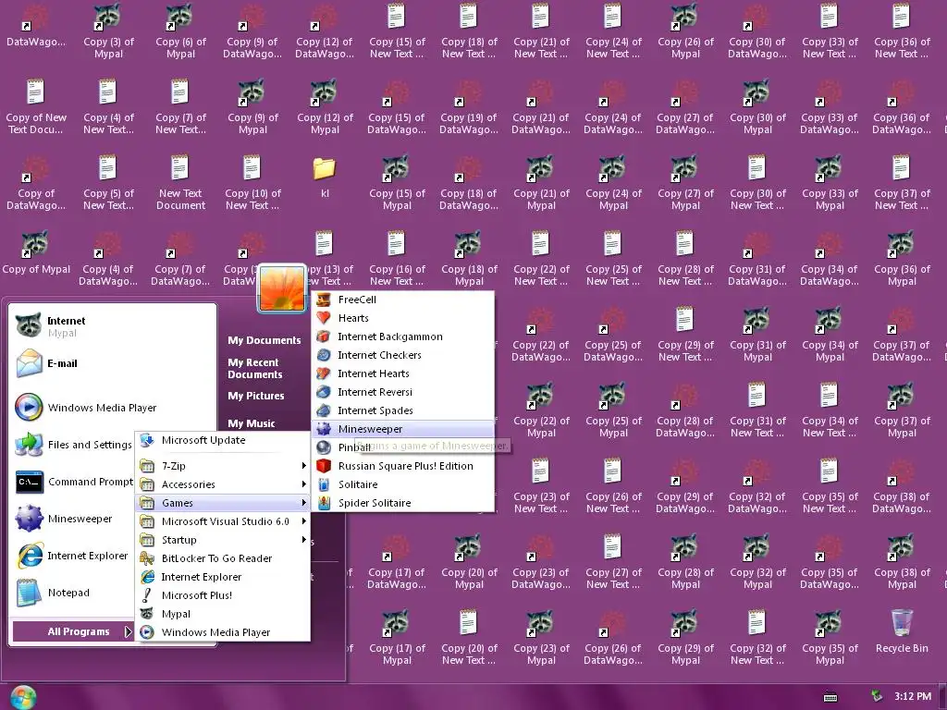Viewport: 947px width, 710px height.
Task: Open Files and Settings wizard
Action: (x=74, y=445)
